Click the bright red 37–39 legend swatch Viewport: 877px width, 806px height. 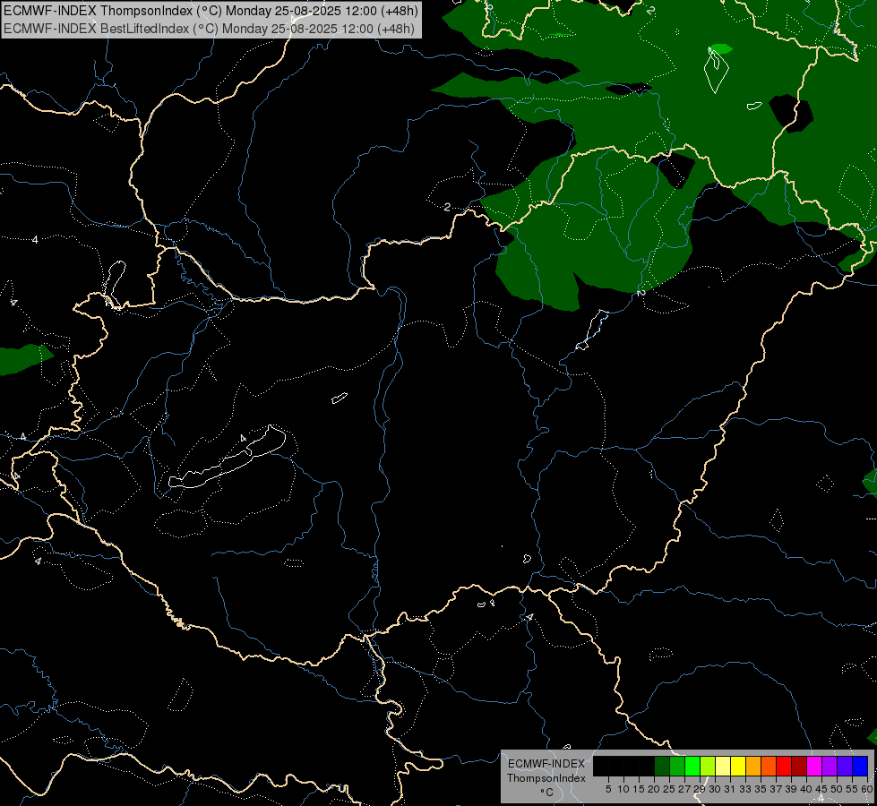coord(784,767)
